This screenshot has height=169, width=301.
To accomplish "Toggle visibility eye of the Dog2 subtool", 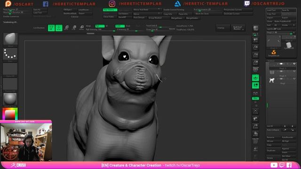I will [x=294, y=79].
